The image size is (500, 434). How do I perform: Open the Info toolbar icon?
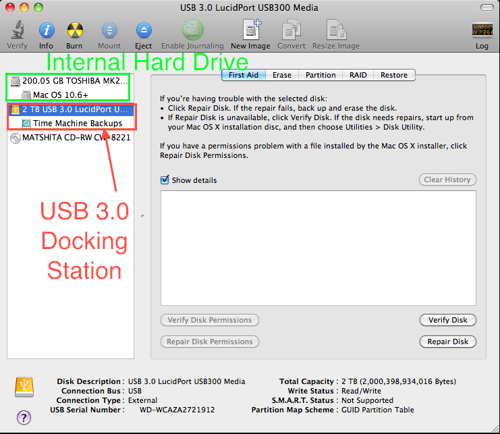[47, 30]
